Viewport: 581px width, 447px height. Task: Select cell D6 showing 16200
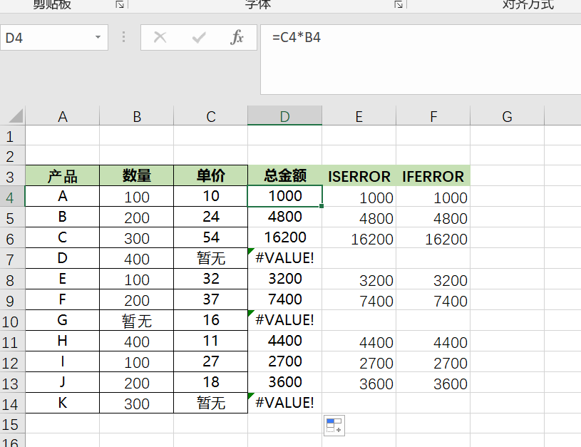pos(285,237)
